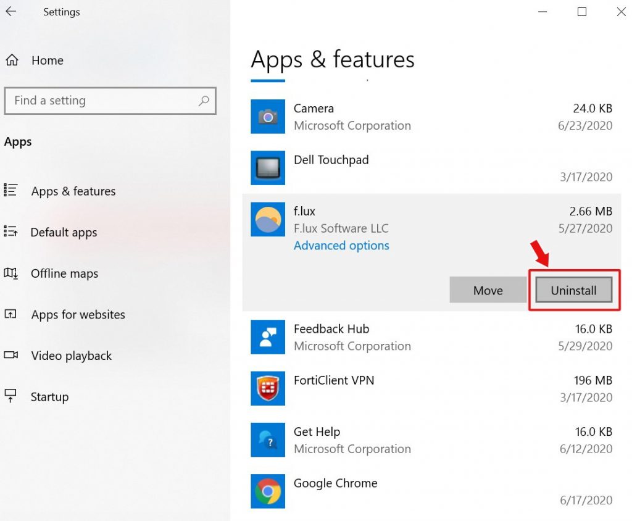Click the Apps & features list icon

10,190
